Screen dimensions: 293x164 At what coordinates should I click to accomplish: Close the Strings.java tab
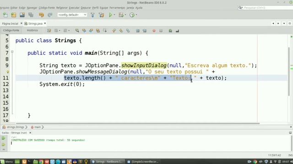tap(45, 23)
